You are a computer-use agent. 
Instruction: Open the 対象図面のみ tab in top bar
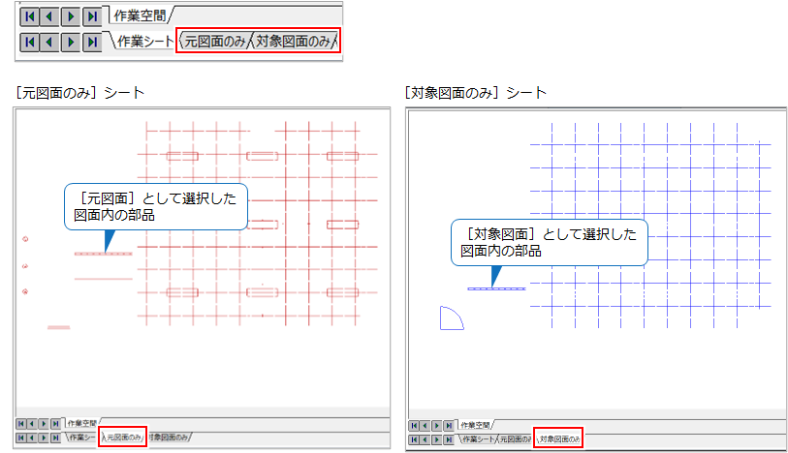[x=294, y=42]
